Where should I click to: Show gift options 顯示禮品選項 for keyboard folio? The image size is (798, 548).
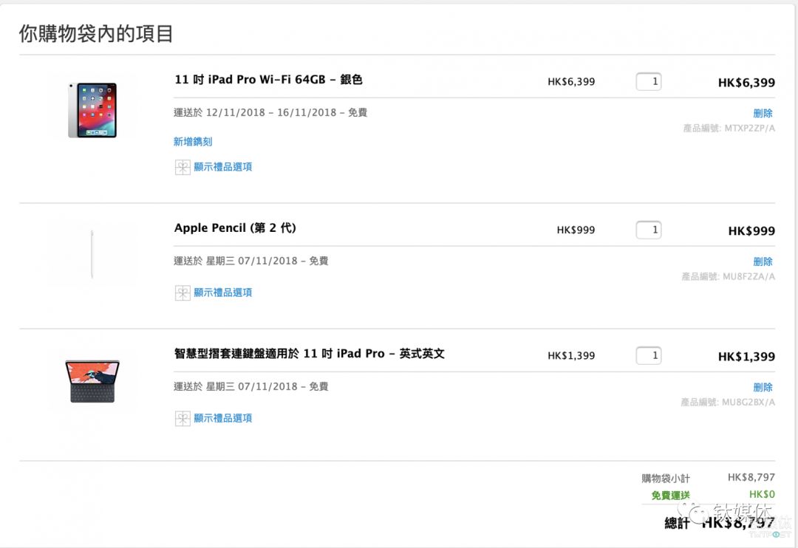[223, 418]
